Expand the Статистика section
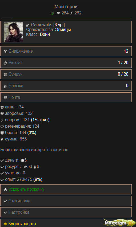 click(x=66, y=201)
